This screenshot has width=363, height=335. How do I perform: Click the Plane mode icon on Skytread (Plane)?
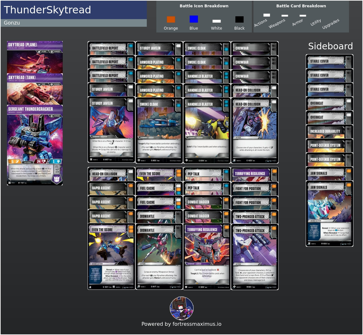(39, 52)
